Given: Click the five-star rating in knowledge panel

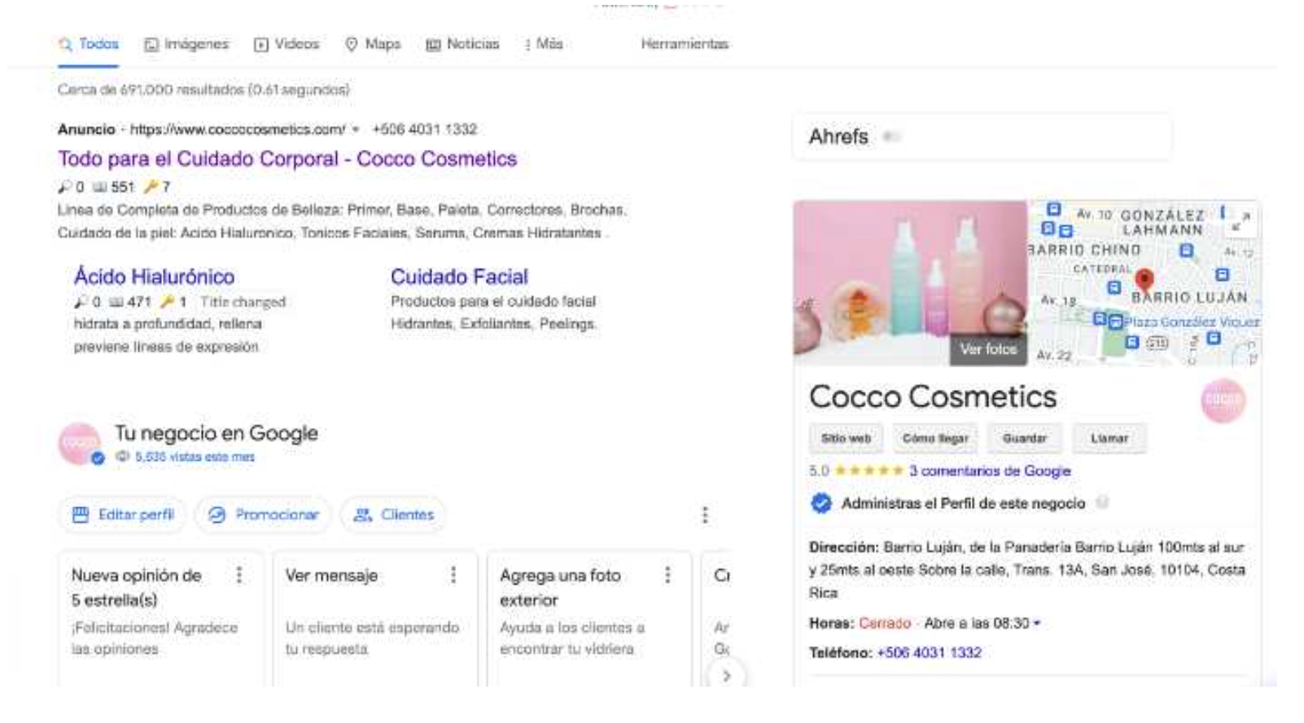Looking at the screenshot, I should click(869, 471).
